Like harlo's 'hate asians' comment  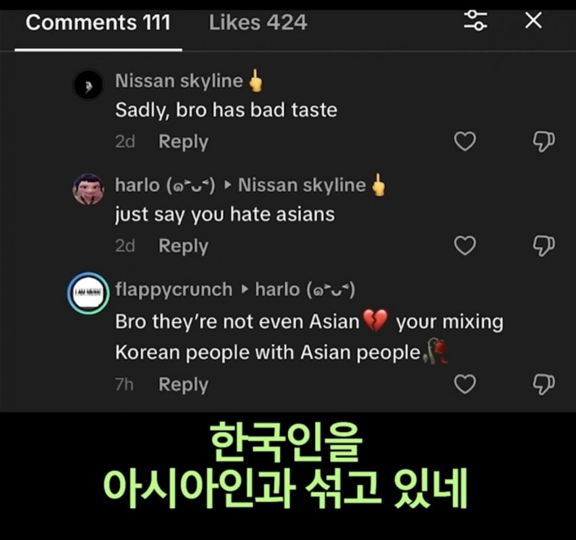(464, 246)
